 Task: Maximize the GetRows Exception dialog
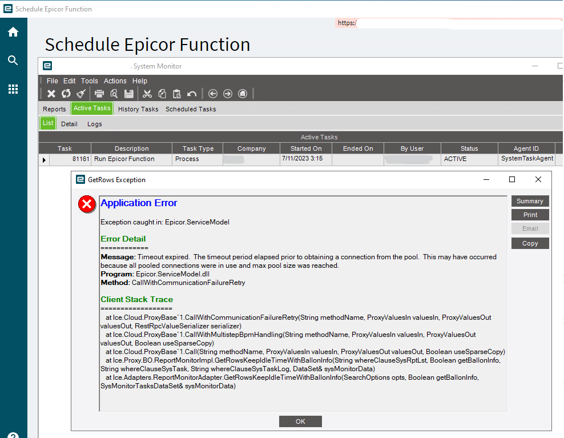[512, 179]
